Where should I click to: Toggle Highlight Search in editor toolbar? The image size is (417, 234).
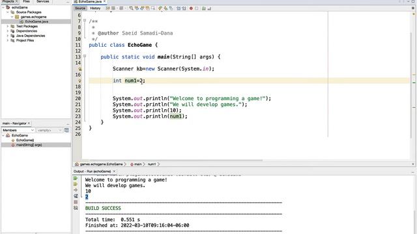click(x=147, y=8)
